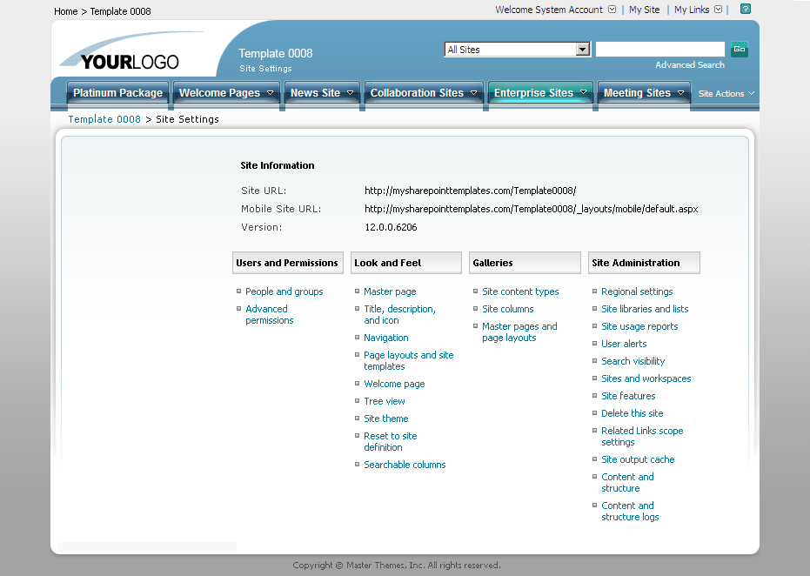The image size is (810, 576).
Task: Click the bullet icon beside Master page
Action: click(357, 291)
